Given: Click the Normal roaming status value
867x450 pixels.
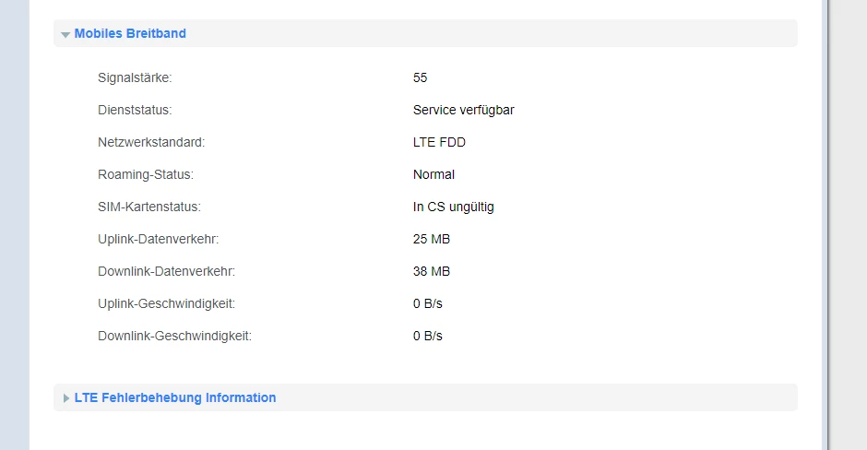Looking at the screenshot, I should click(433, 175).
